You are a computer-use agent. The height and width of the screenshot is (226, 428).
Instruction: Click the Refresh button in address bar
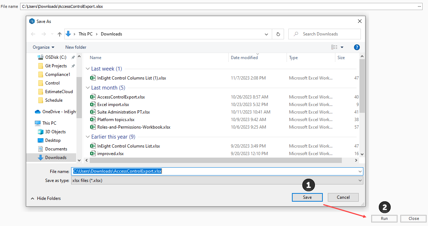point(278,34)
